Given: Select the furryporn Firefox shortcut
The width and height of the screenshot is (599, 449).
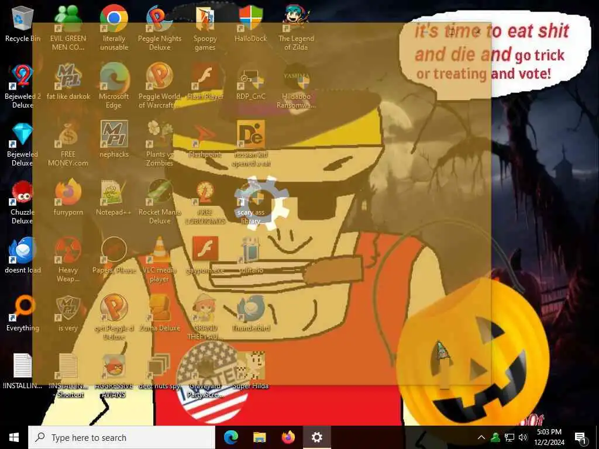Looking at the screenshot, I should [x=68, y=198].
